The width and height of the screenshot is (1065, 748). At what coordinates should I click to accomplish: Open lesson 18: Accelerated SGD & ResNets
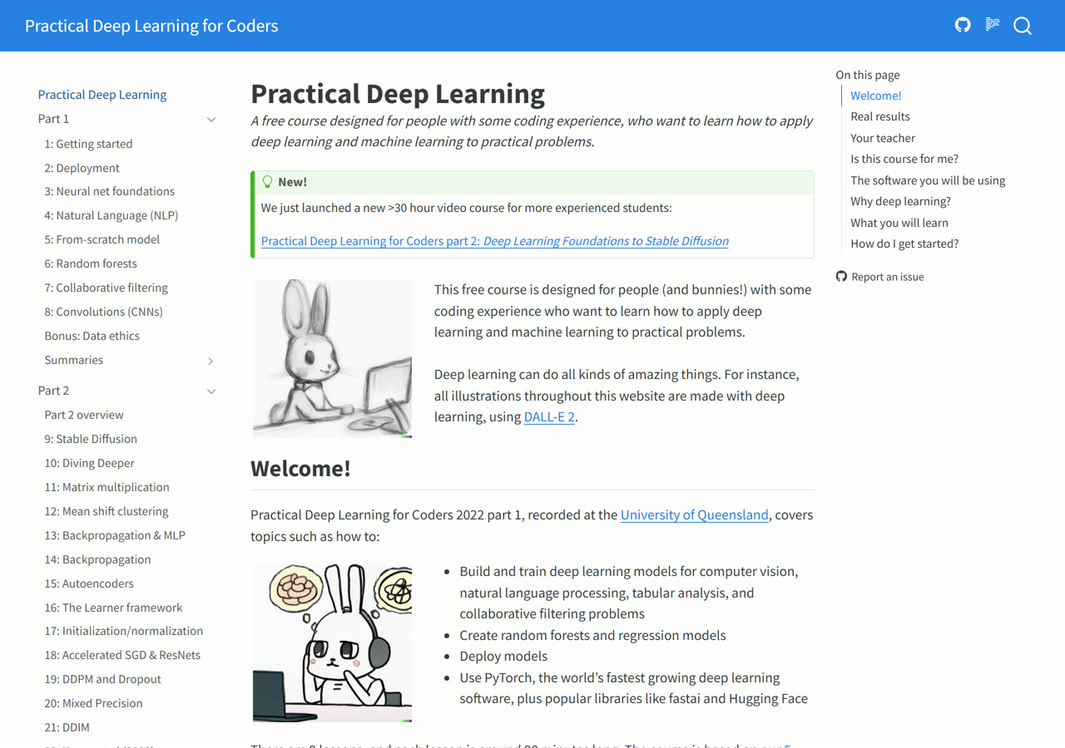pos(122,655)
